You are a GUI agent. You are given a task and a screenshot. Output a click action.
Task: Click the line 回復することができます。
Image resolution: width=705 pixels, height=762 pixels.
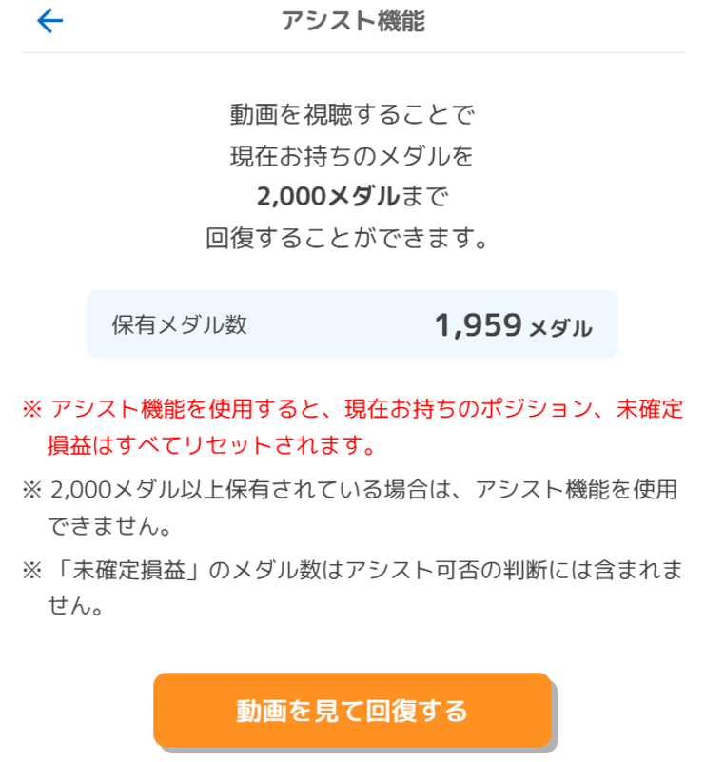coord(352,237)
